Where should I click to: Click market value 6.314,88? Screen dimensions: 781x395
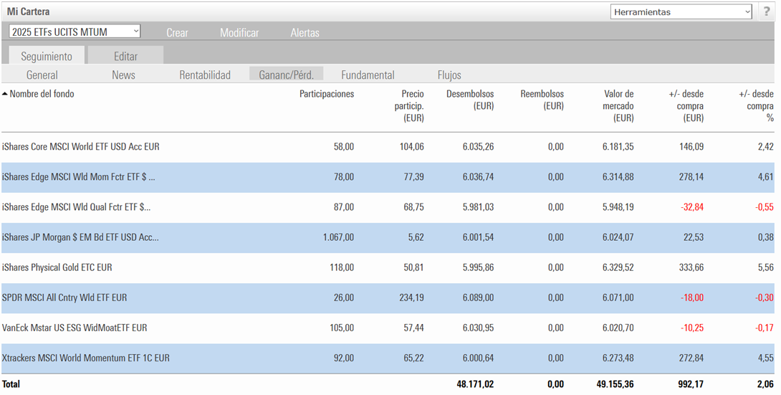(618, 177)
